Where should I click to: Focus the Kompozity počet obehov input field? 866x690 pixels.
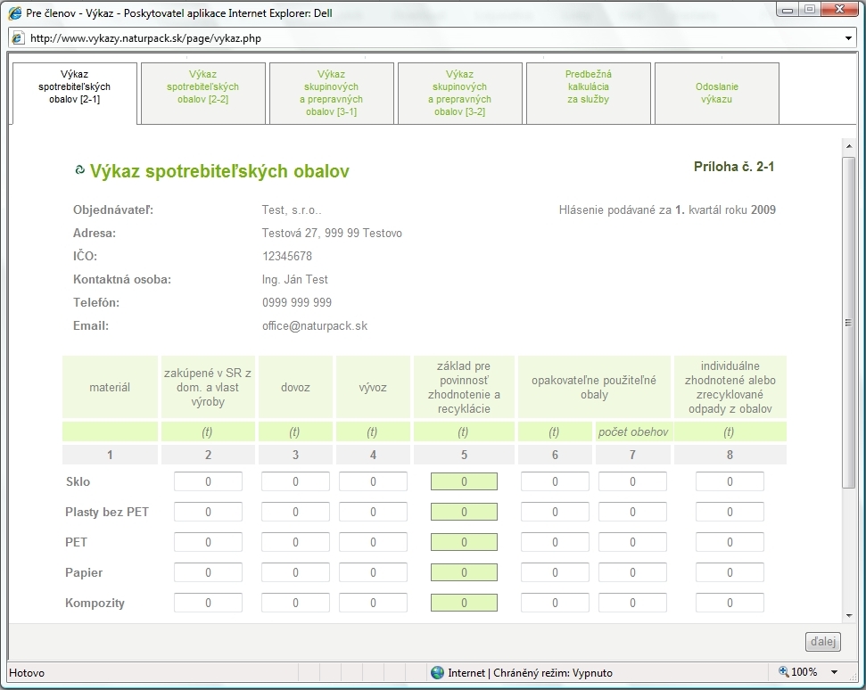pos(632,604)
